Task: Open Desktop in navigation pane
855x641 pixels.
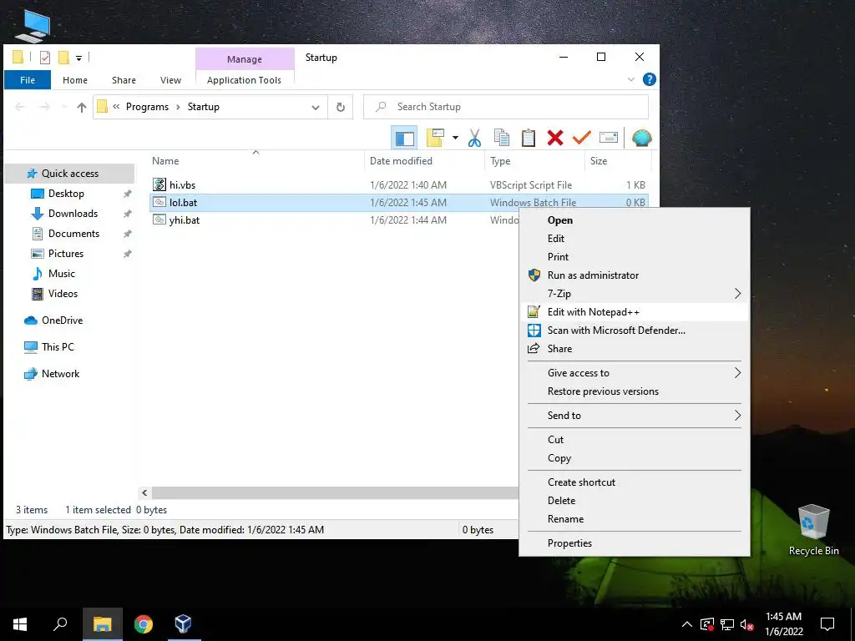Action: [66, 194]
